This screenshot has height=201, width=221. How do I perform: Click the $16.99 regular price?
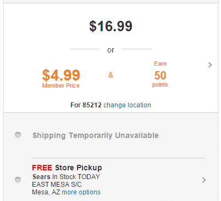110,26
